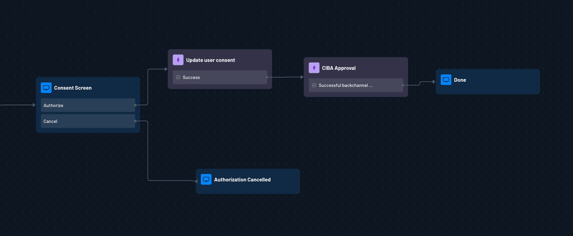Click the CIBA Approval lightning icon
Screen dimensions: 573x236
[x=314, y=68]
